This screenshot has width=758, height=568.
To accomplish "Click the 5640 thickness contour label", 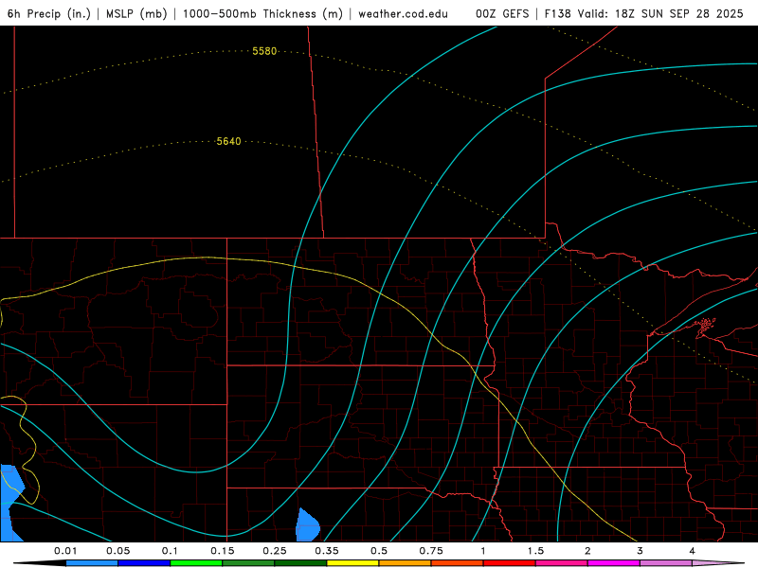I will pos(228,141).
